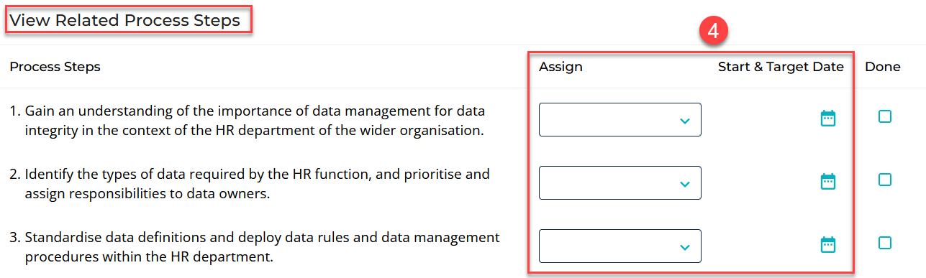Screen dimensions: 926x278
Task: Tick the Done checkbox for step 2
Action: [885, 180]
